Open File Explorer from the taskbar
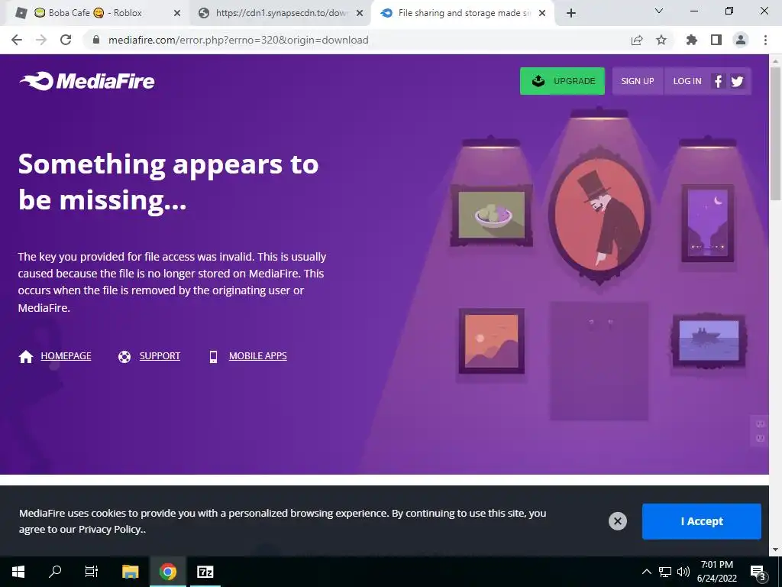 (130, 572)
